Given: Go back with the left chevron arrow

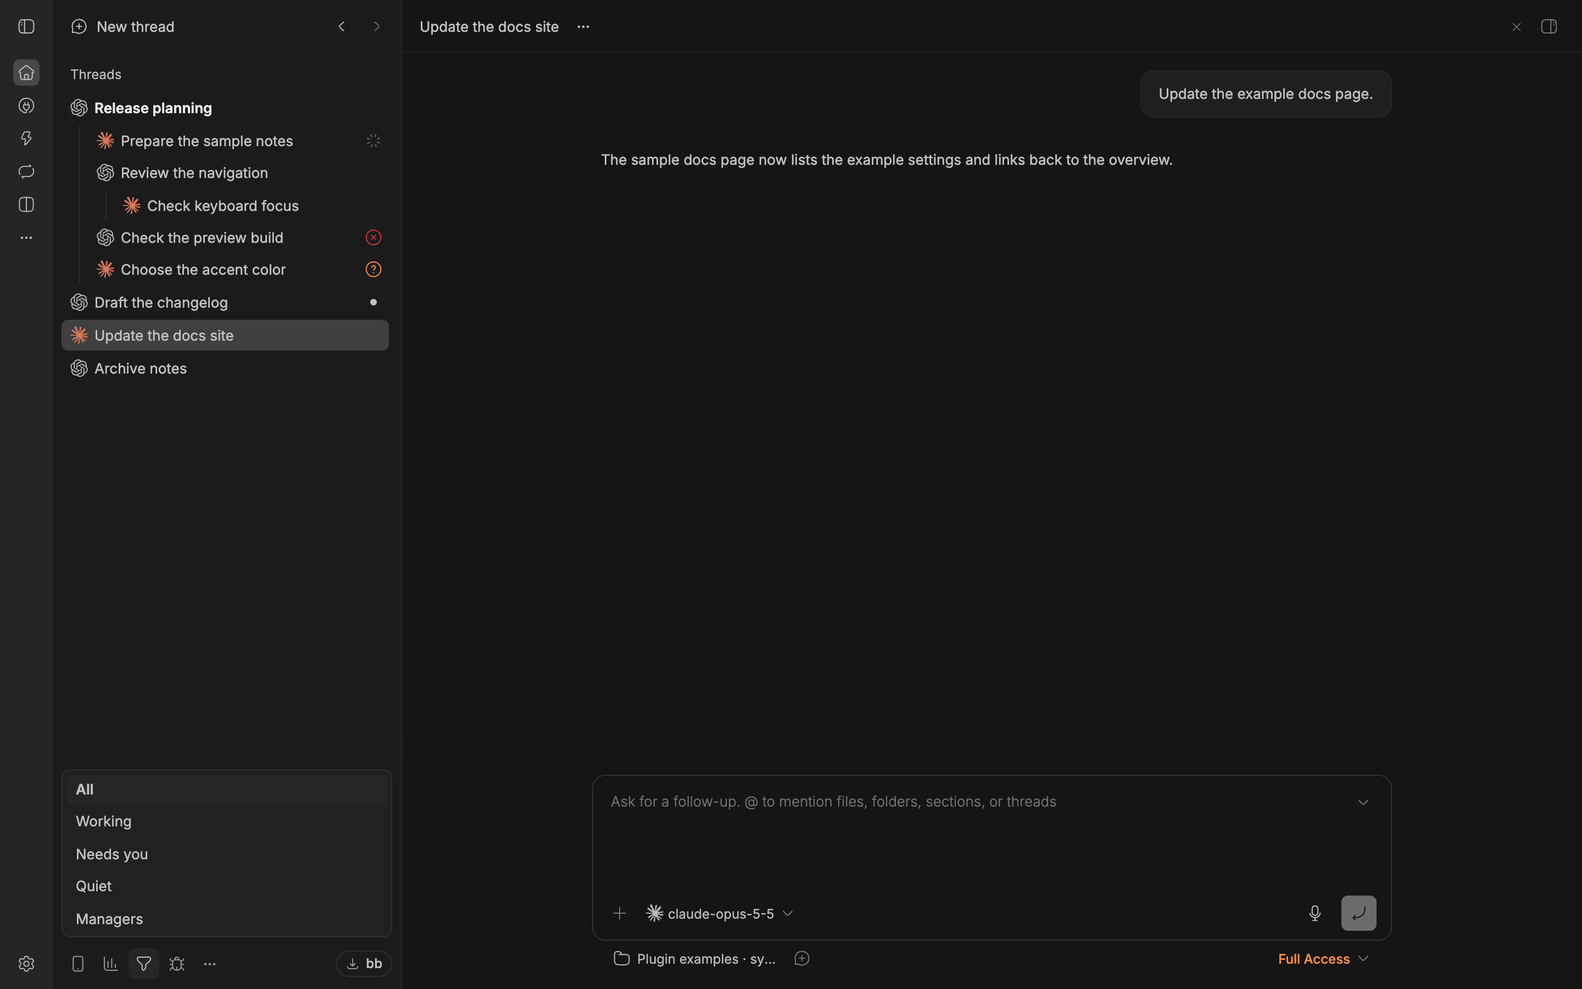Looking at the screenshot, I should click(x=342, y=27).
